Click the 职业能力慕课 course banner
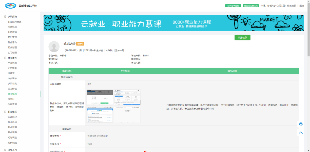The width and height of the screenshot is (310, 152). [x=173, y=23]
